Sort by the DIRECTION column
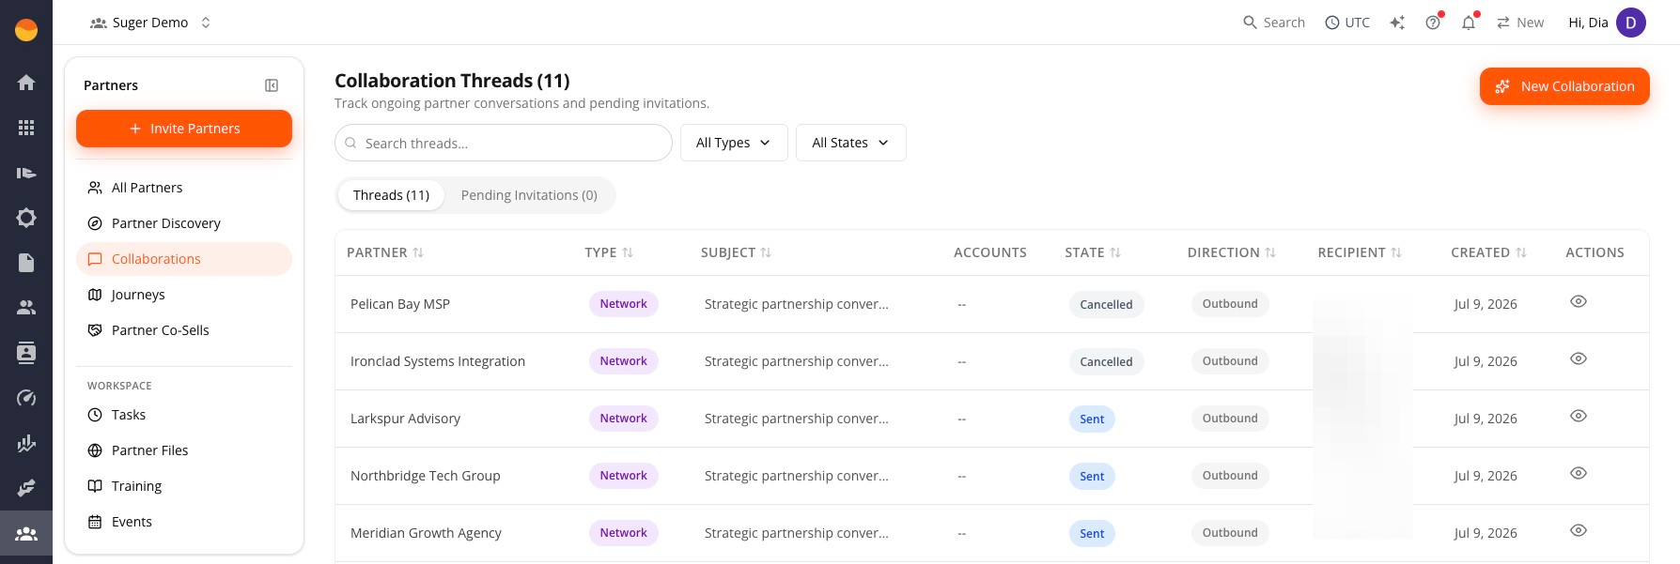Image resolution: width=1680 pixels, height=564 pixels. [x=1232, y=252]
